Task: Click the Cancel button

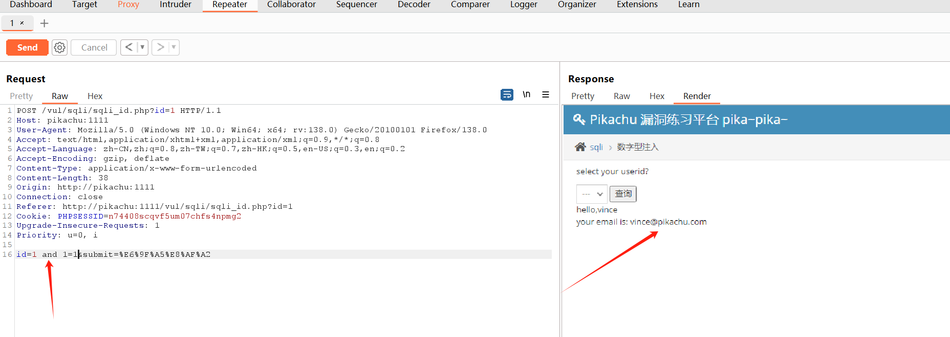Action: point(94,47)
